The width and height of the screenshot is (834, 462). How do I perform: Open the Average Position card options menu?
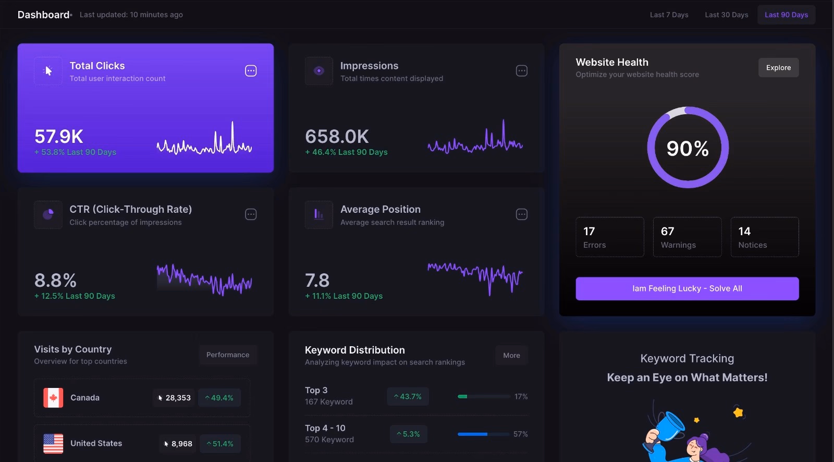tap(522, 214)
